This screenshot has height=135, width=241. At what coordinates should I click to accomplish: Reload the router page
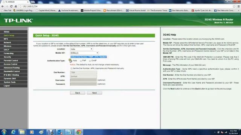coord(11,6)
